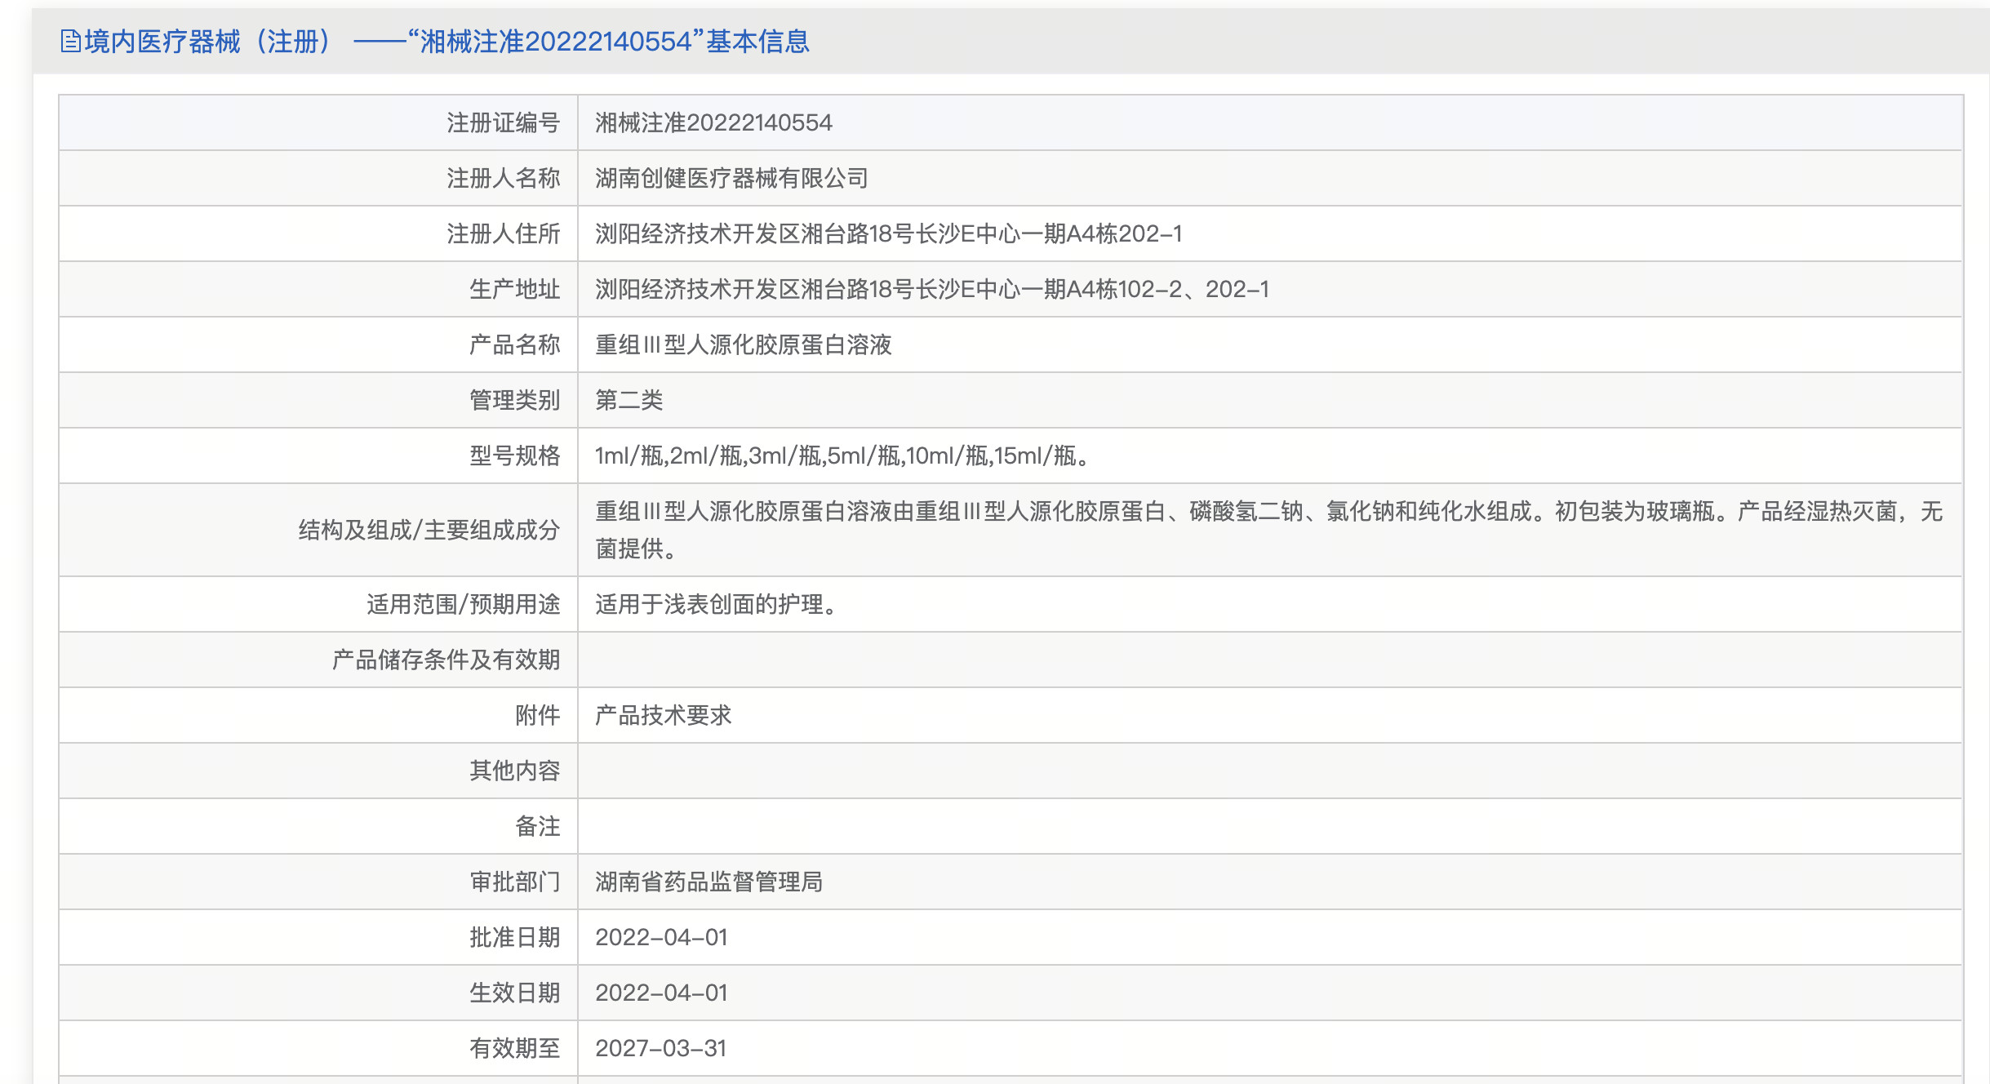This screenshot has width=1990, height=1084.
Task: Click the registrant name 湖南创健医疗器械有限公司
Action: [x=731, y=178]
